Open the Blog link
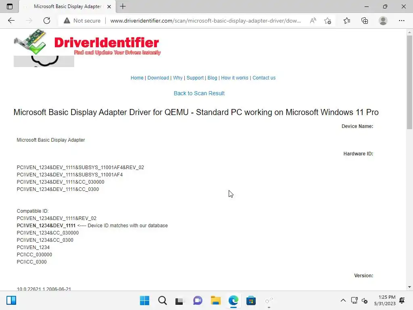Viewport: 413px width, 310px height. [x=212, y=78]
